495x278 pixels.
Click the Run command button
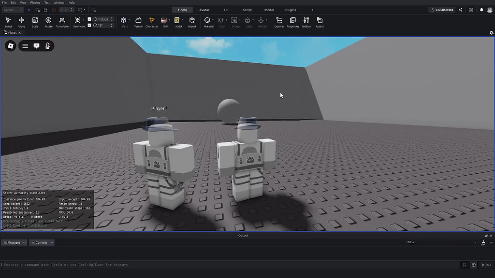486,265
